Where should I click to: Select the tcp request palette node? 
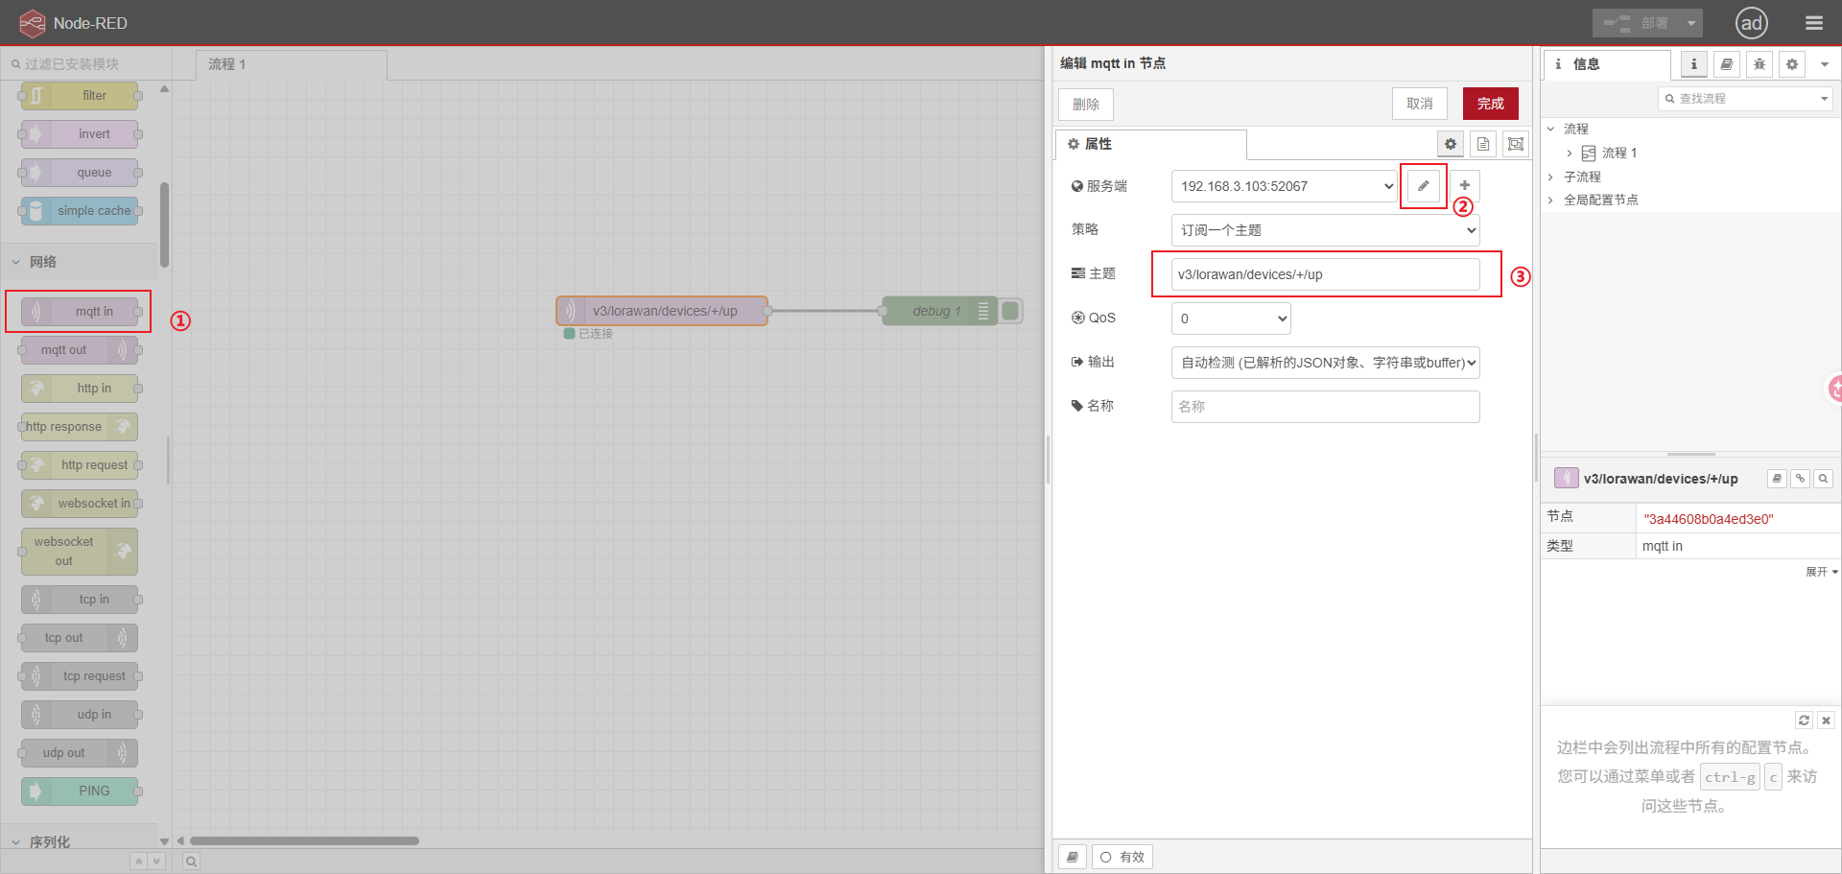click(80, 676)
